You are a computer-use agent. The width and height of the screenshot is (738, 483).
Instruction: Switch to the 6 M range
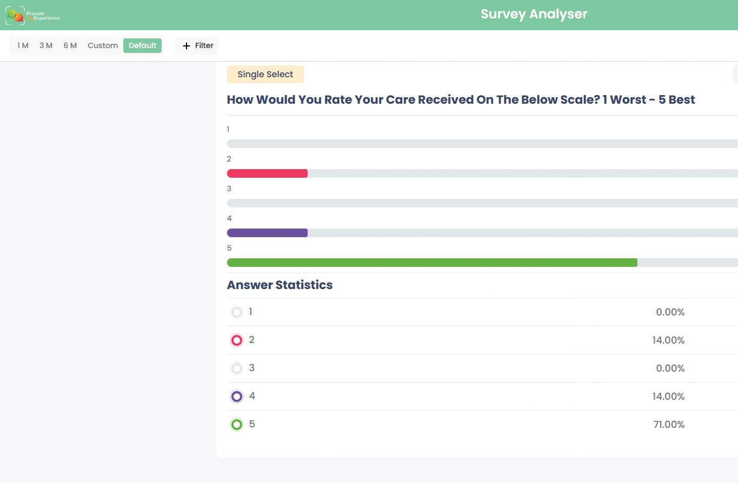click(x=70, y=45)
